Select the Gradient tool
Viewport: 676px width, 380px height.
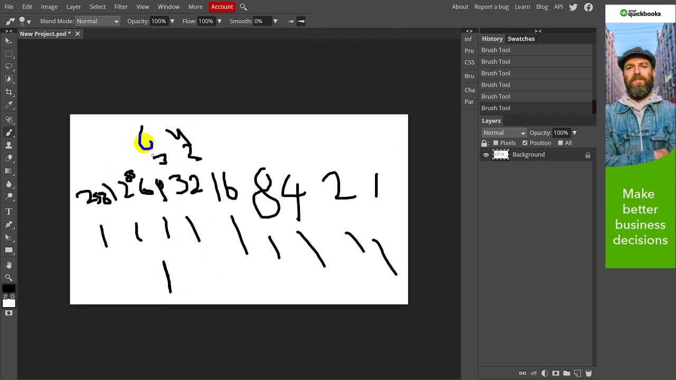click(9, 171)
